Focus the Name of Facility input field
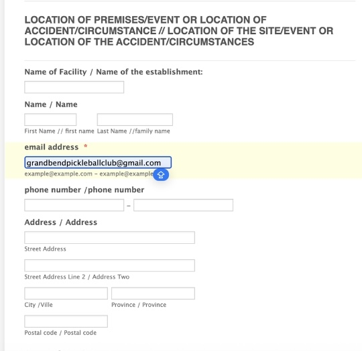Image resolution: width=362 pixels, height=351 pixels. pos(74,87)
